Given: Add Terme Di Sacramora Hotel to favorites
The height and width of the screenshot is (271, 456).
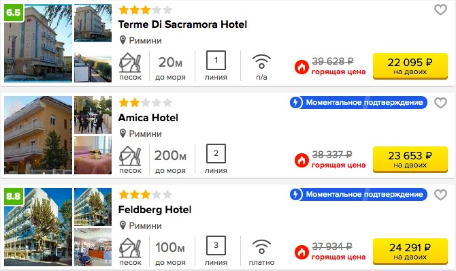Looking at the screenshot, I should coord(440,10).
